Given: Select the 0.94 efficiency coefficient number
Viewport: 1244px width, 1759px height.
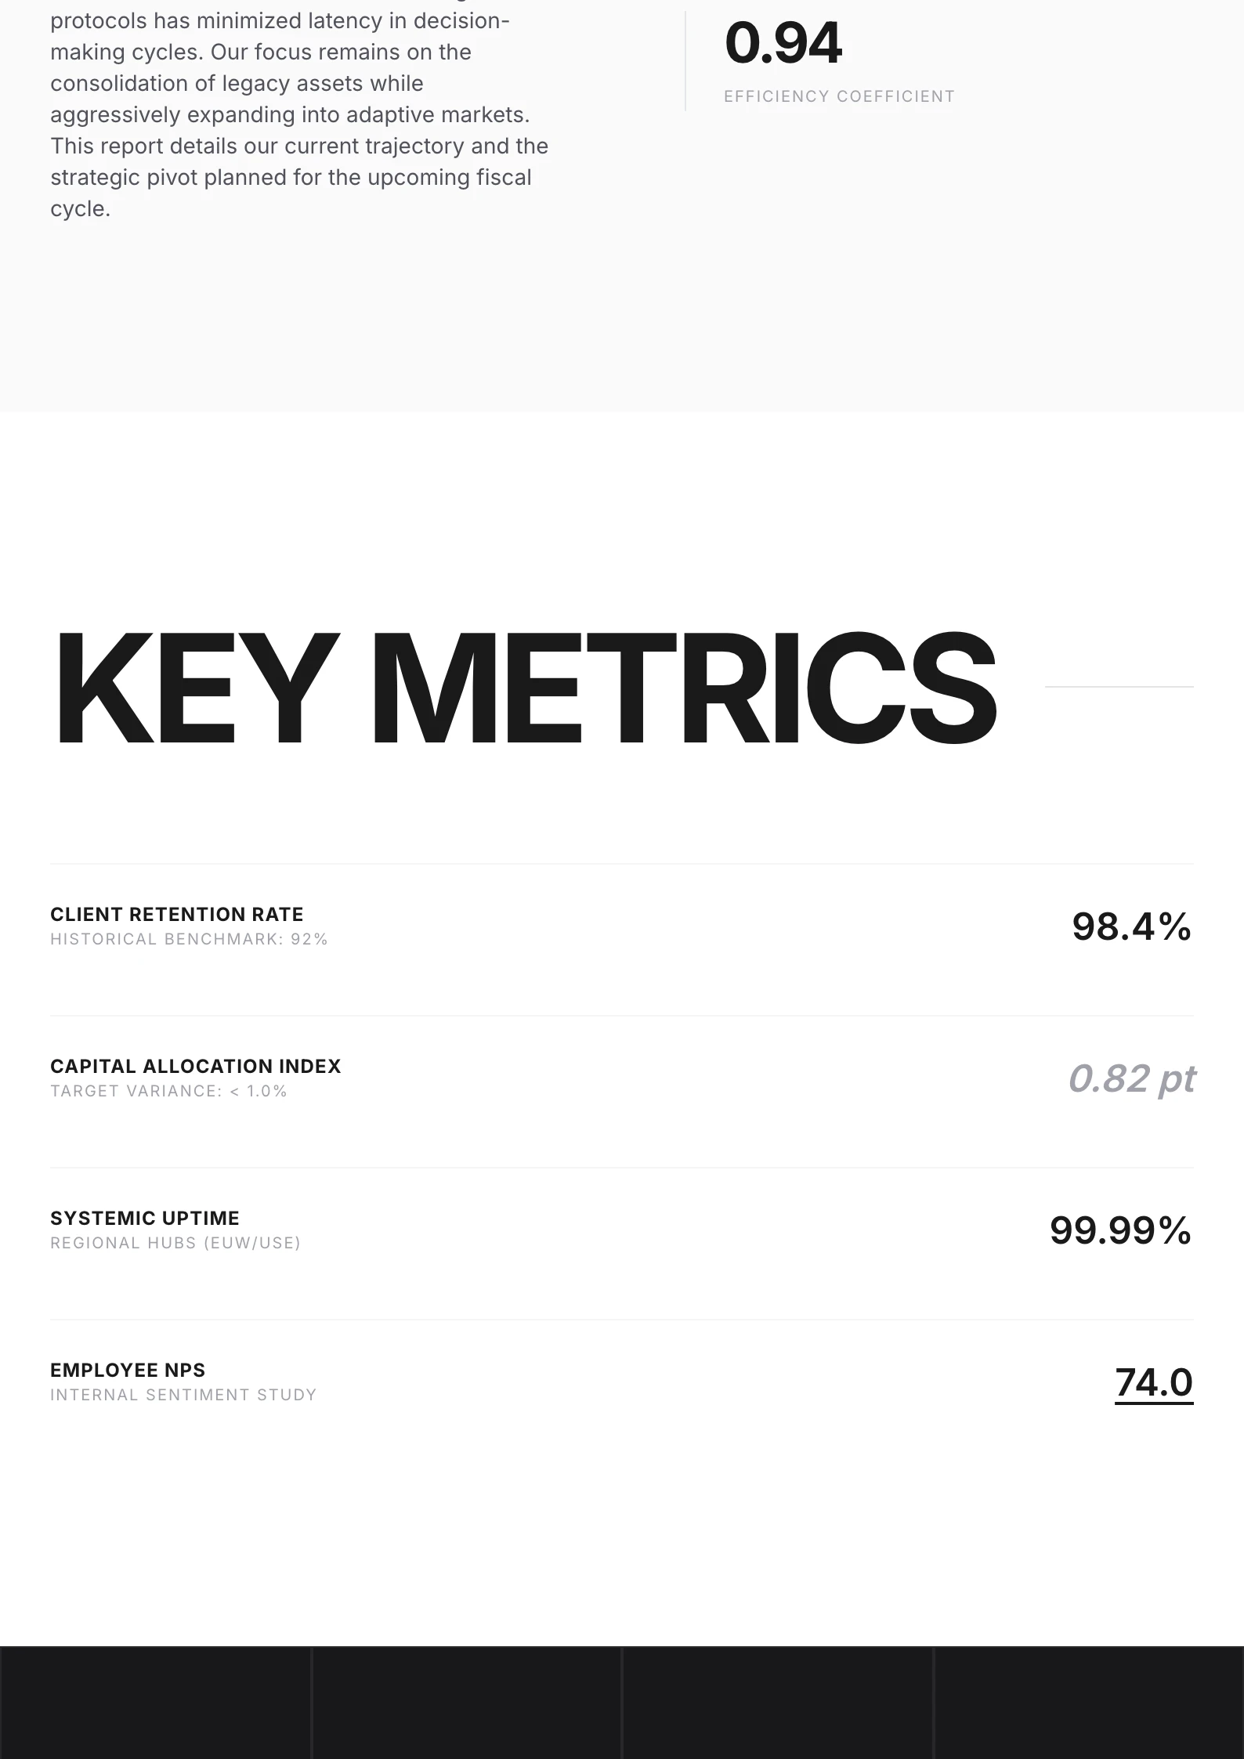Looking at the screenshot, I should tap(783, 44).
